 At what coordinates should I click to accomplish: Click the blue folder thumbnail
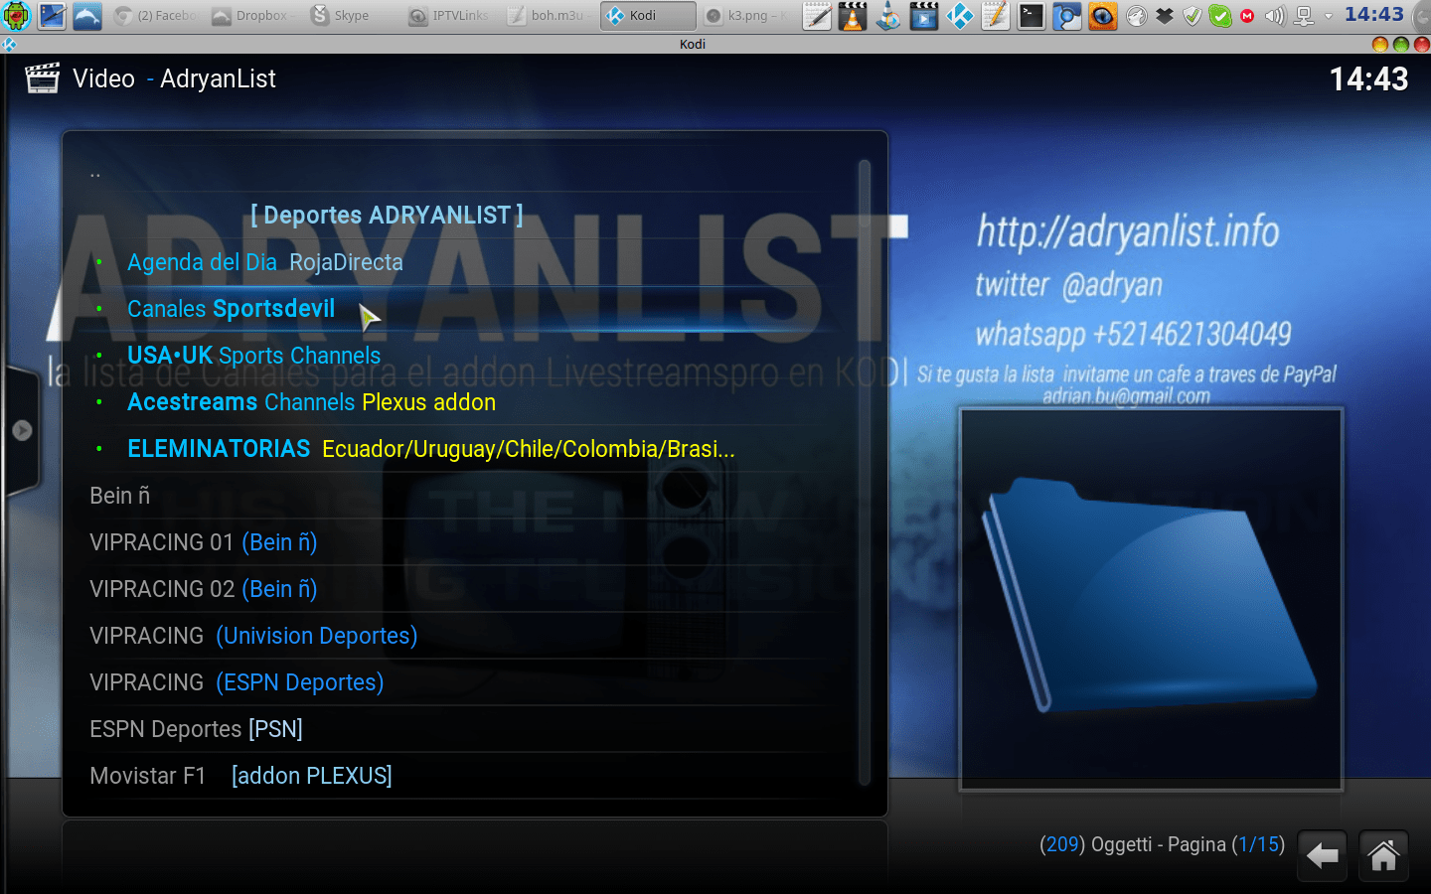[x=1151, y=599]
